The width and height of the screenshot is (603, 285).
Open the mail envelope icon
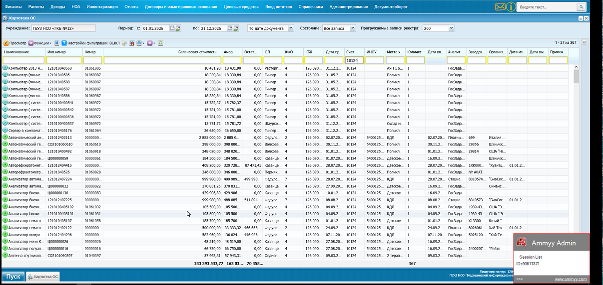500,7
